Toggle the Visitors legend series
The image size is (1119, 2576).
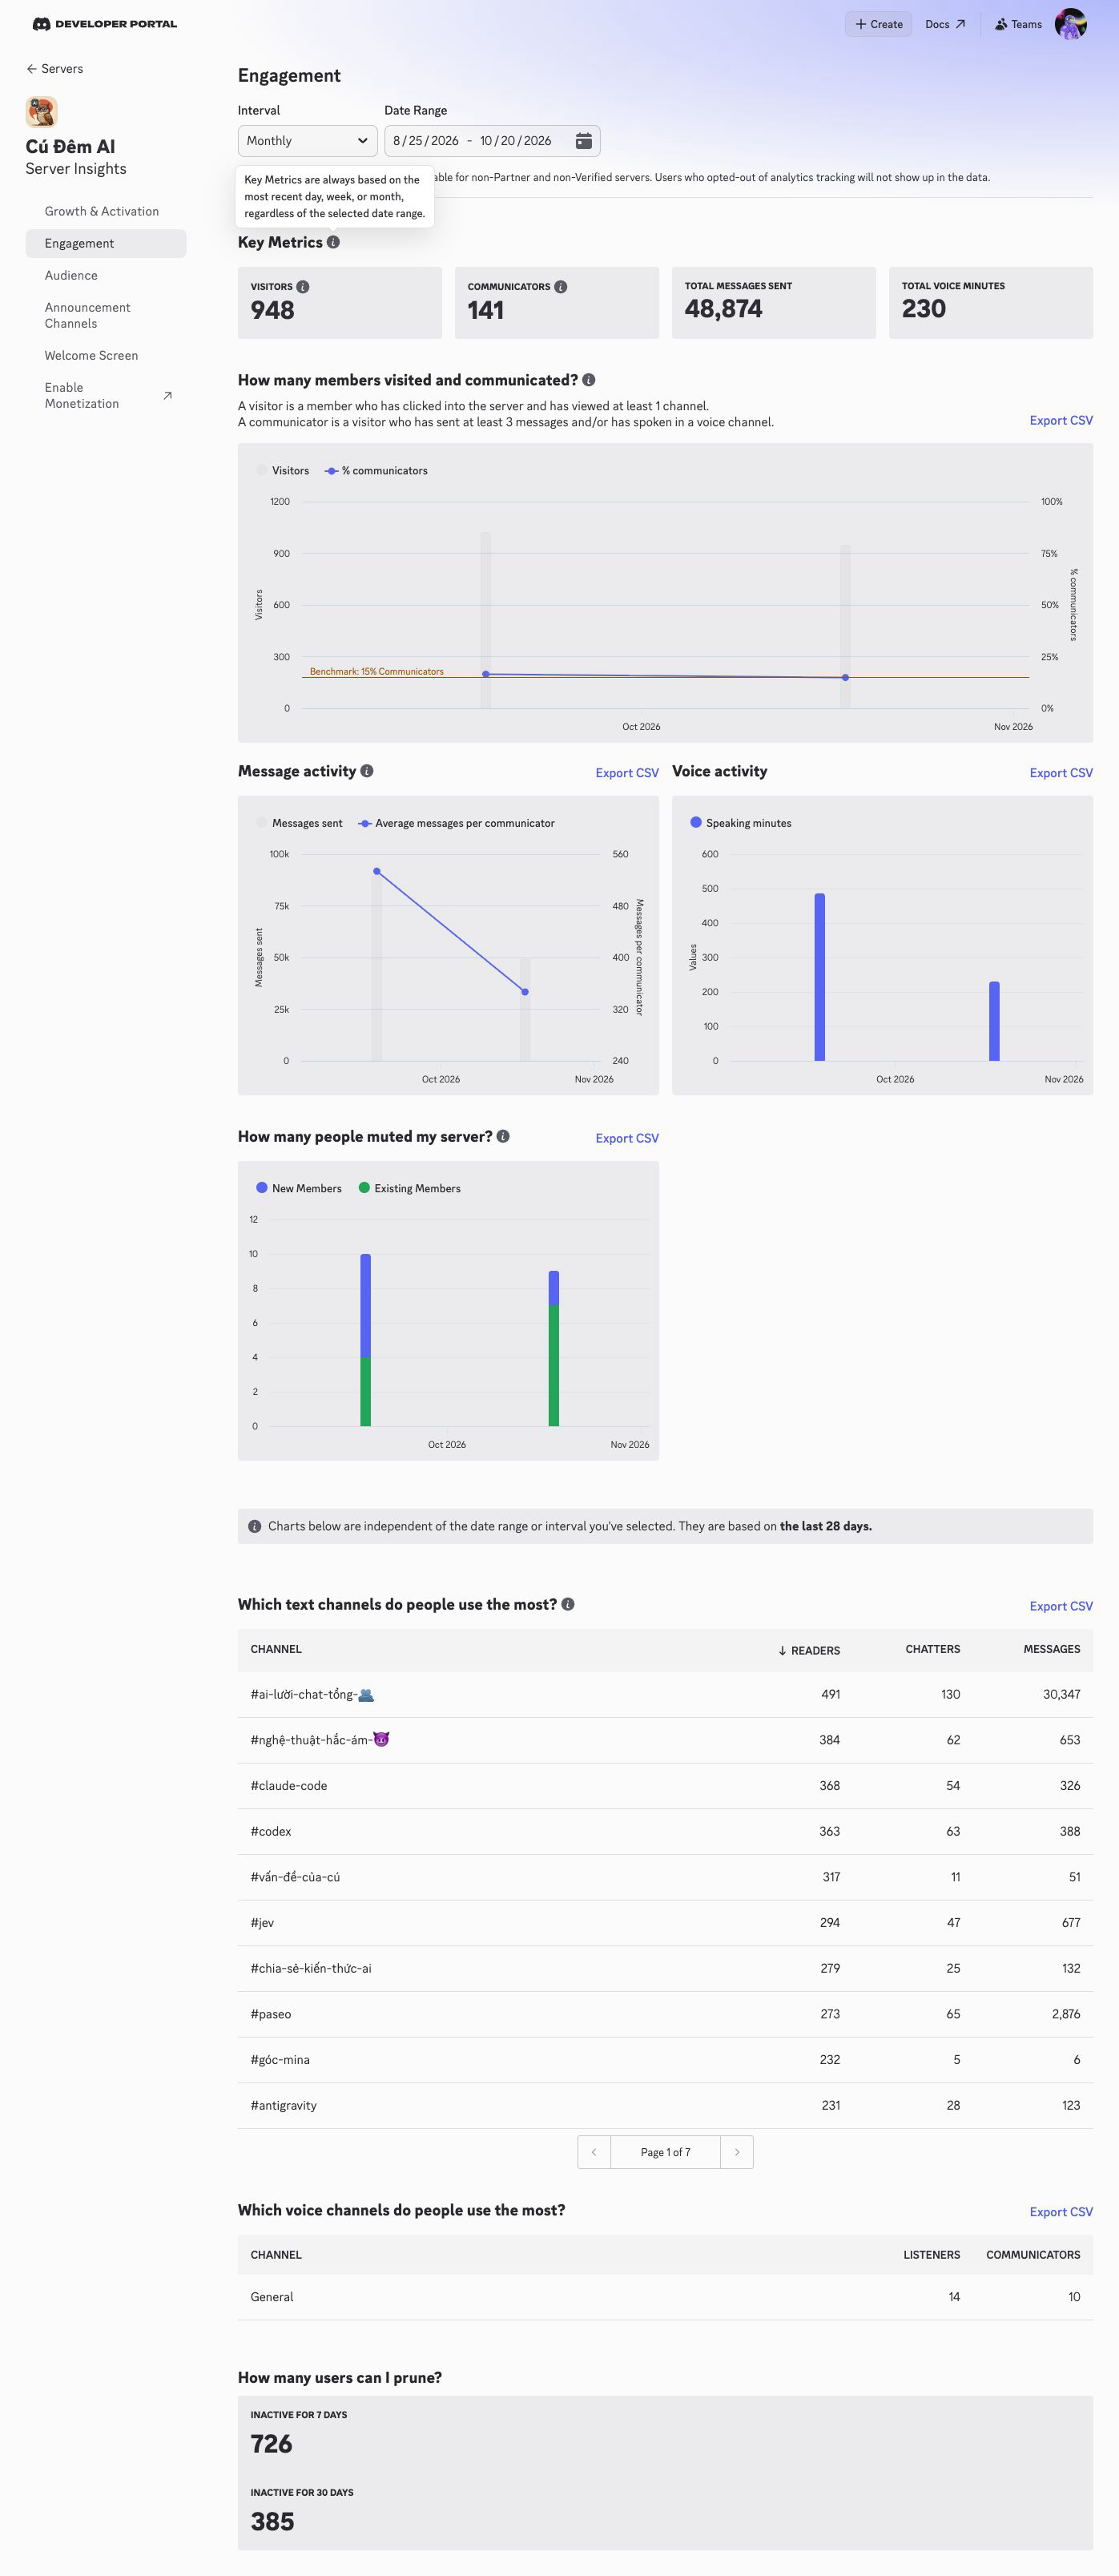click(x=283, y=471)
